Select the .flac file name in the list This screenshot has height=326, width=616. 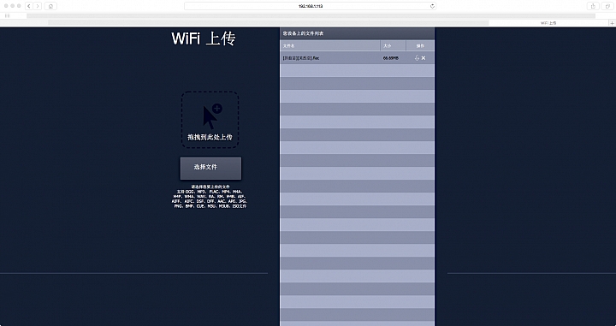point(301,58)
